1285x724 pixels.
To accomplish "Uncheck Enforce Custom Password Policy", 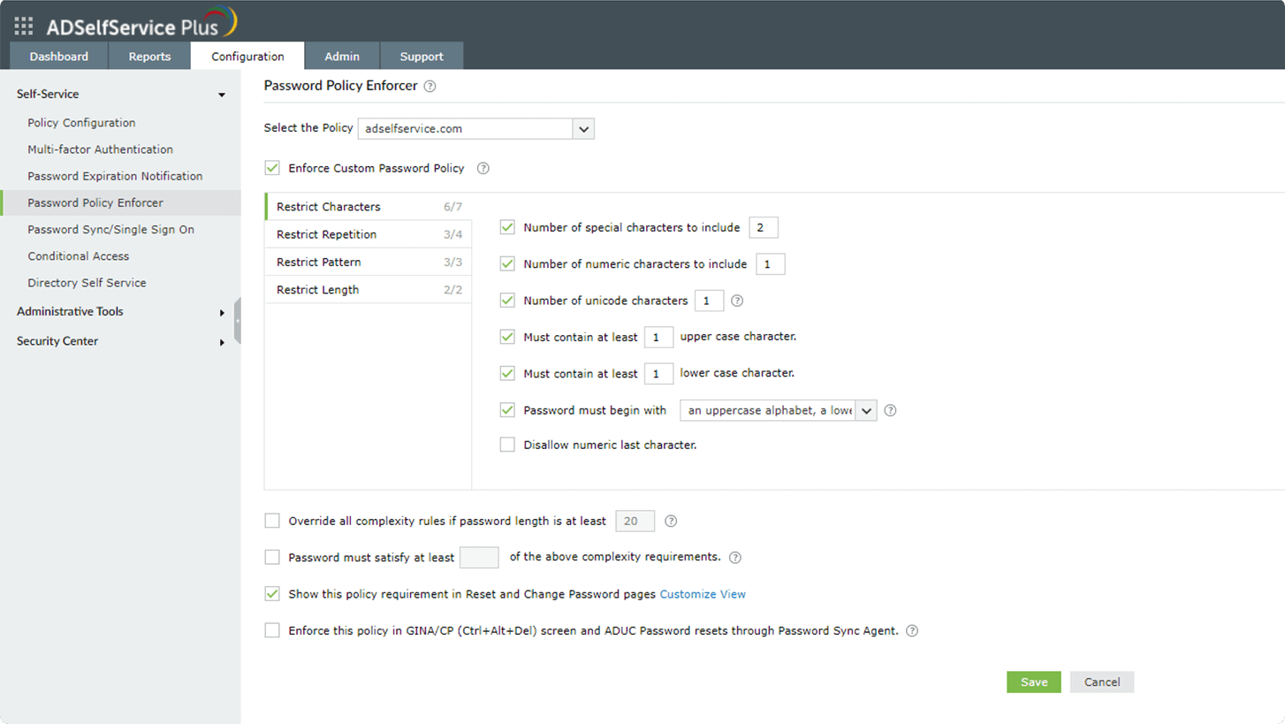I will coord(272,168).
